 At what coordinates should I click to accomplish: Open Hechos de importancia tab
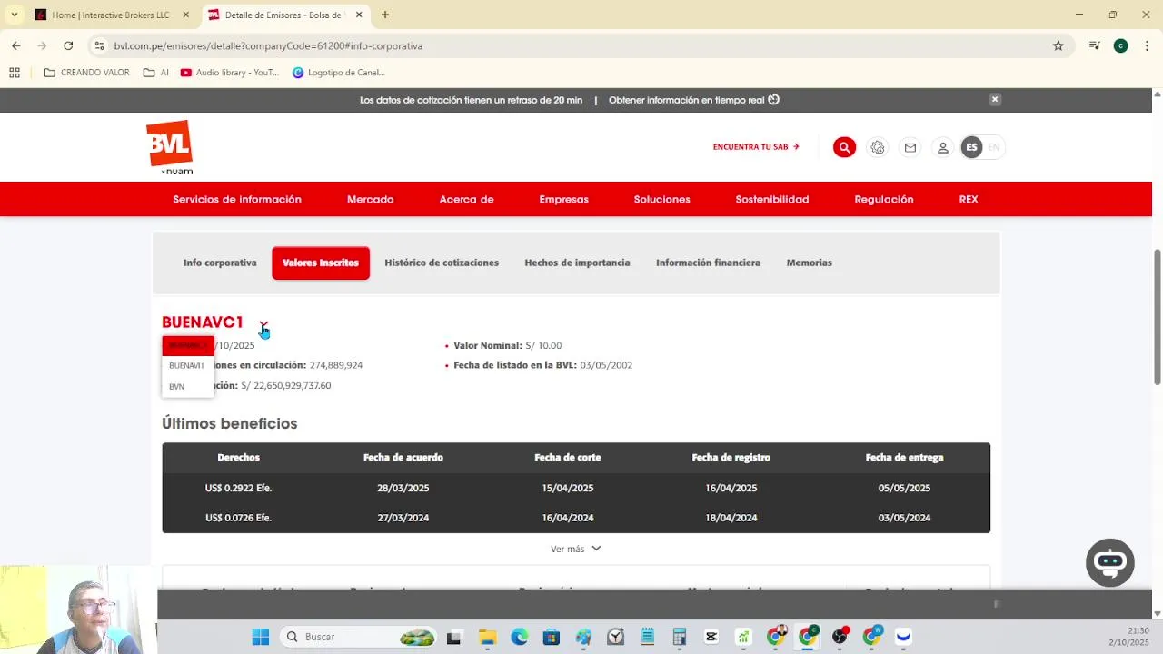click(x=577, y=263)
